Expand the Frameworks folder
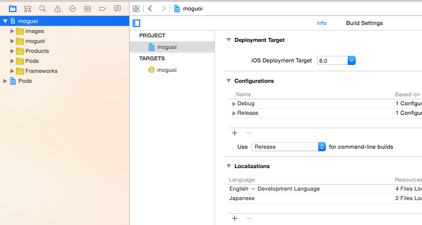Image resolution: width=422 pixels, height=225 pixels. pos(12,71)
